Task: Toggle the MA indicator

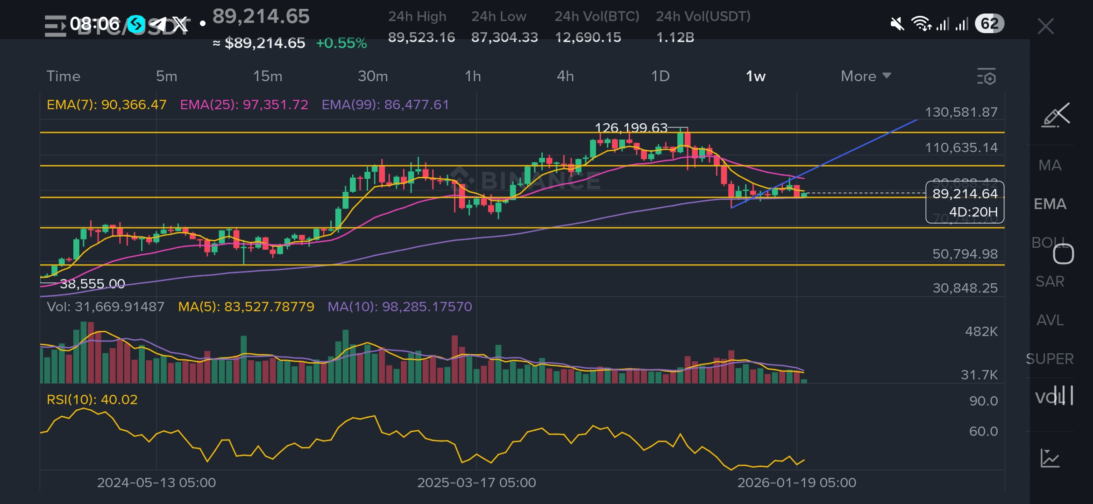Action: point(1050,165)
